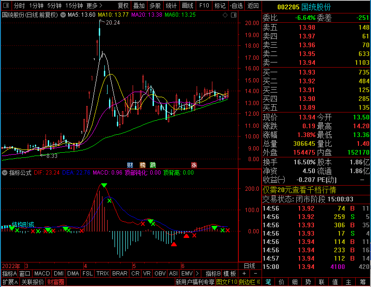Open the 统计 statistics tool
This screenshot has height=287, width=371.
pos(171,6)
